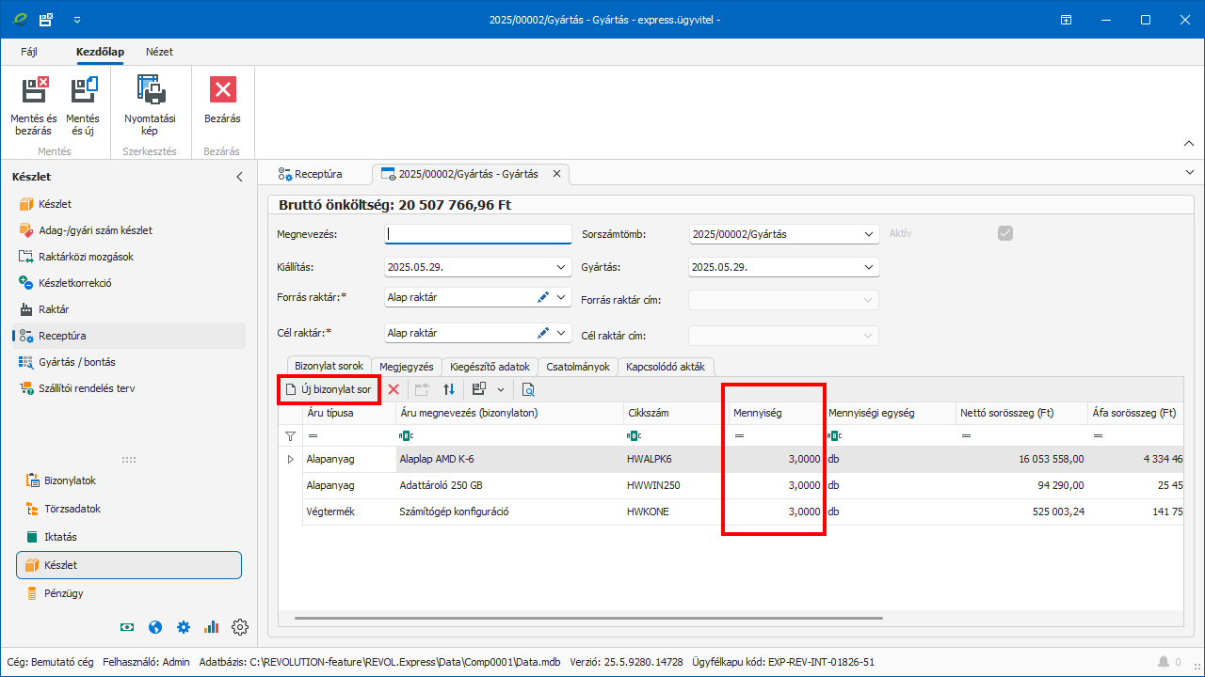This screenshot has height=677, width=1205.
Task: Click the Megnevezés text input field
Action: point(478,234)
